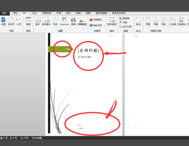This screenshot has width=189, height=146.
Task: Click the document title placeholder [文档标题]
Action: point(88,50)
